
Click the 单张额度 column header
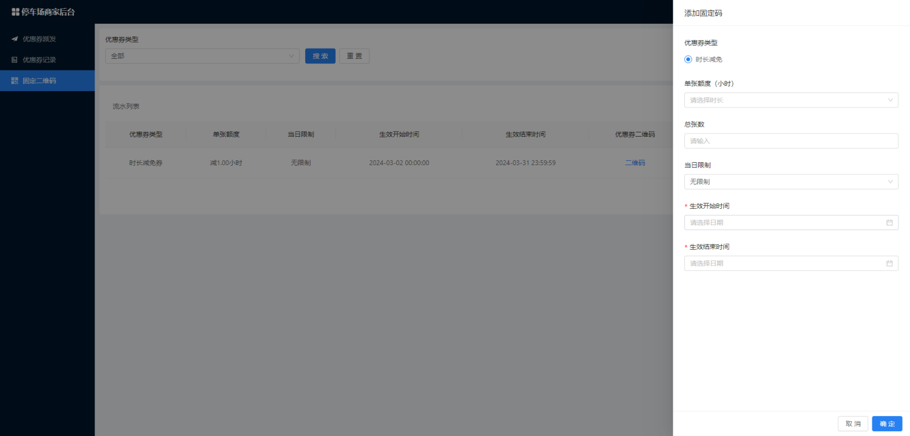226,134
